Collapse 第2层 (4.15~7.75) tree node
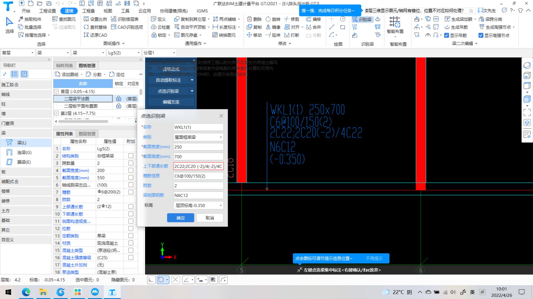This screenshot has height=299, width=533. tap(57, 113)
